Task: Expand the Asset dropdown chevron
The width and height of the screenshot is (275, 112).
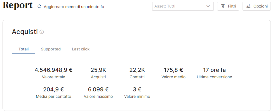Action: click(x=208, y=6)
